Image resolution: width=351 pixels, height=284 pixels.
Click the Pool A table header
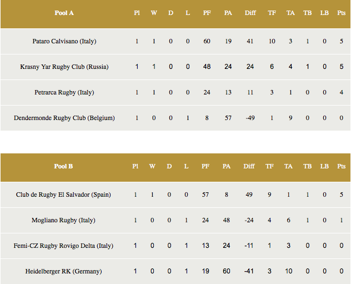(64, 13)
